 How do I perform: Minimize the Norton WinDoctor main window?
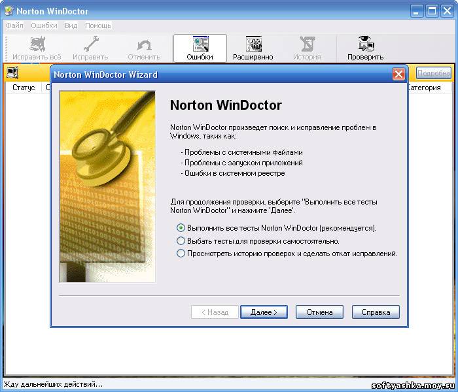coord(417,11)
